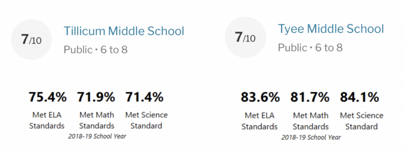The width and height of the screenshot is (404, 155).
Task: Select Tyee's 81.7% Math figure
Action: [310, 97]
